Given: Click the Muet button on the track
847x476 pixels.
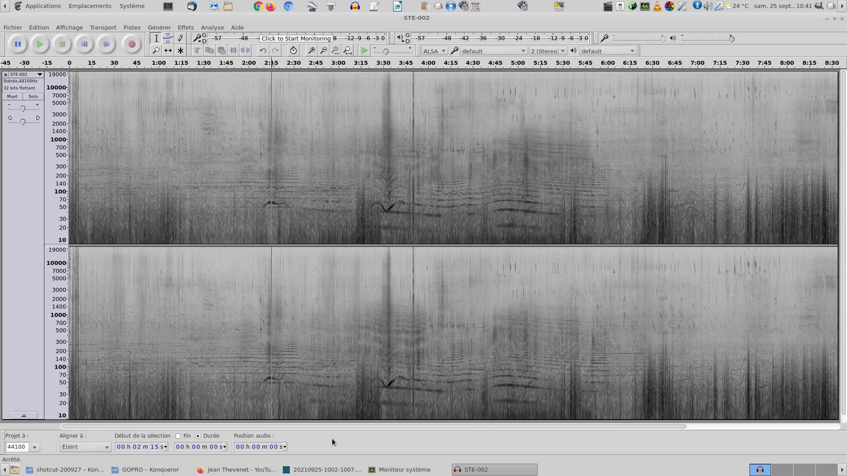Looking at the screenshot, I should pos(12,97).
